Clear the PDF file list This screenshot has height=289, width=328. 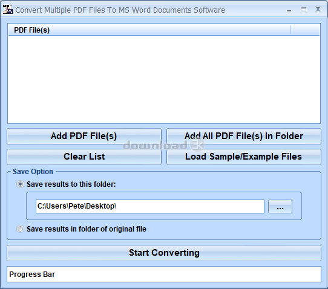point(84,157)
